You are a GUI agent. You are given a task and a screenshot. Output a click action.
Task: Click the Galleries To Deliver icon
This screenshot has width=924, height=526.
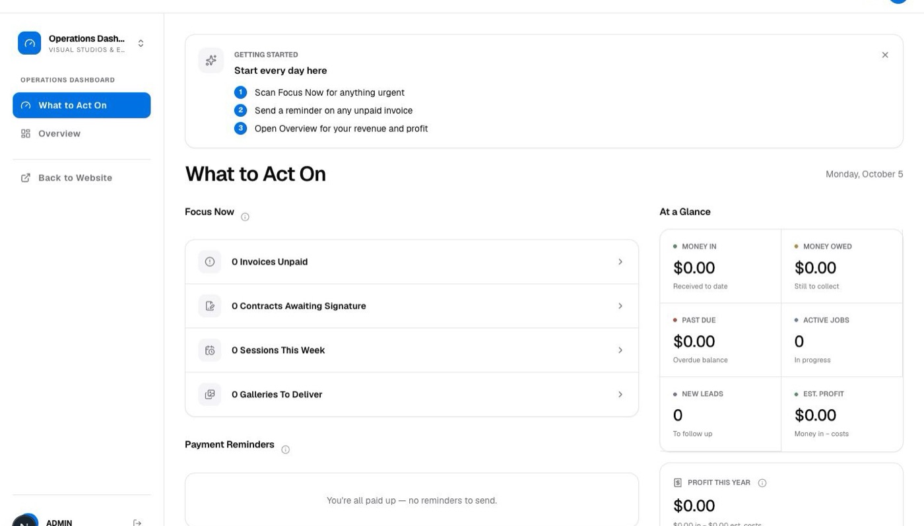[210, 395]
